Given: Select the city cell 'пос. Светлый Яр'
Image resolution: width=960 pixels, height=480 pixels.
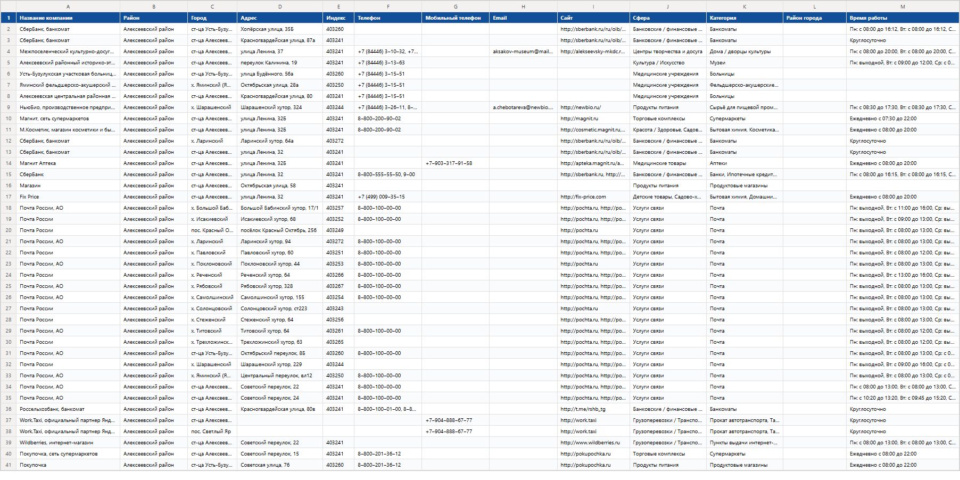Looking at the screenshot, I should [x=212, y=432].
